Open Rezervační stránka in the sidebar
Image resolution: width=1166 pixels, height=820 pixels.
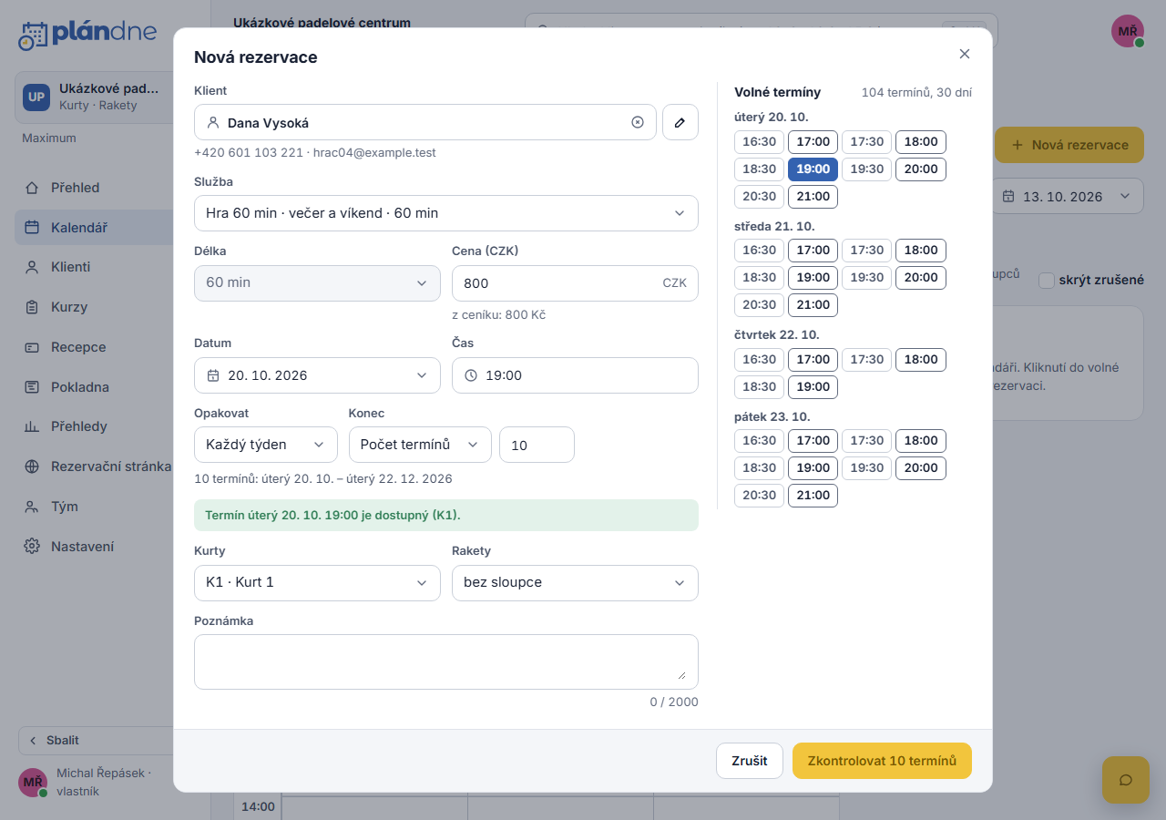94,466
